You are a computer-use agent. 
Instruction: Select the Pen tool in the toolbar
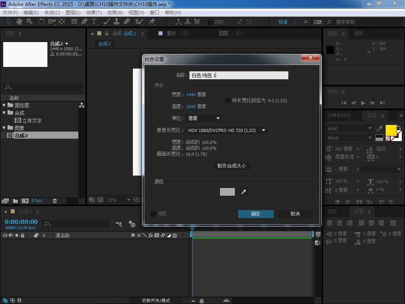point(84,22)
